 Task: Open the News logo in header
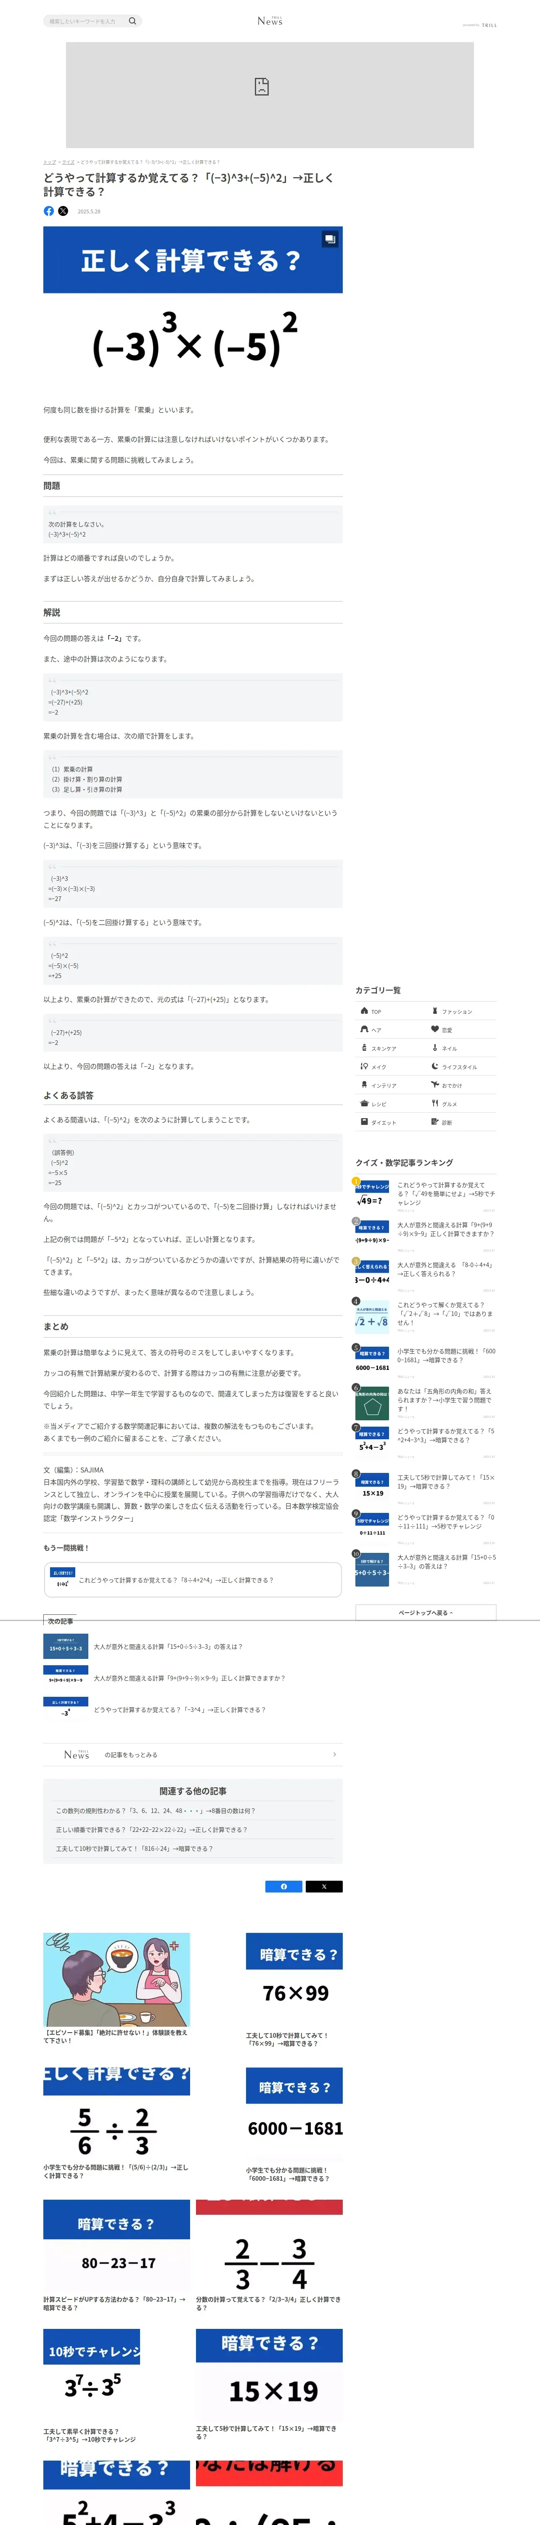click(x=270, y=21)
